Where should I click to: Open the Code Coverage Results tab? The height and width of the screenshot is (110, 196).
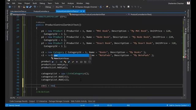pos(18,101)
